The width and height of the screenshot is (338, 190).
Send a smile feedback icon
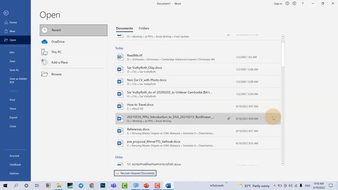tap(287, 4)
